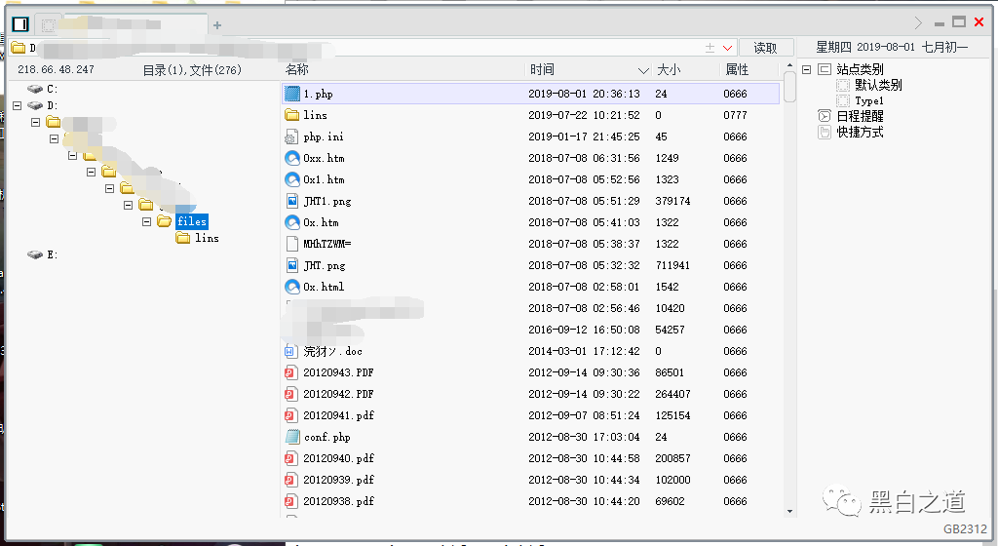Screen dimensions: 998x546
Task: Click the 快捷方式 shortcut icon
Action: pos(825,133)
